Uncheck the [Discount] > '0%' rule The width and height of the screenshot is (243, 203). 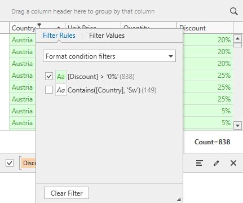pos(49,76)
